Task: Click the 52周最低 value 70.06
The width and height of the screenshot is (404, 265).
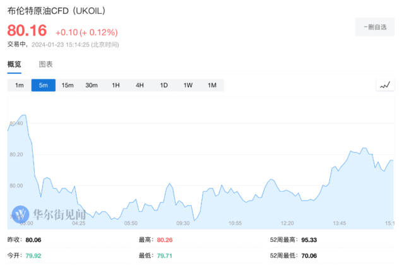Action: 309,256
